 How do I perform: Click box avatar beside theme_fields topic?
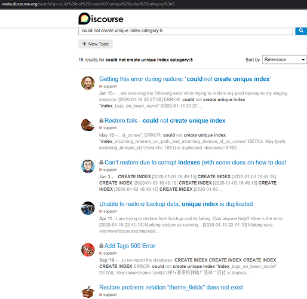pos(88,291)
